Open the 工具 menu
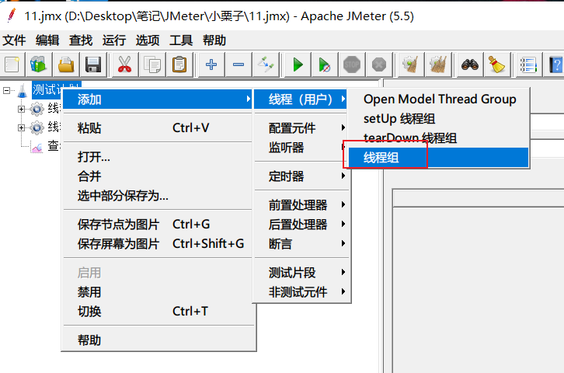564x373 pixels. (181, 40)
